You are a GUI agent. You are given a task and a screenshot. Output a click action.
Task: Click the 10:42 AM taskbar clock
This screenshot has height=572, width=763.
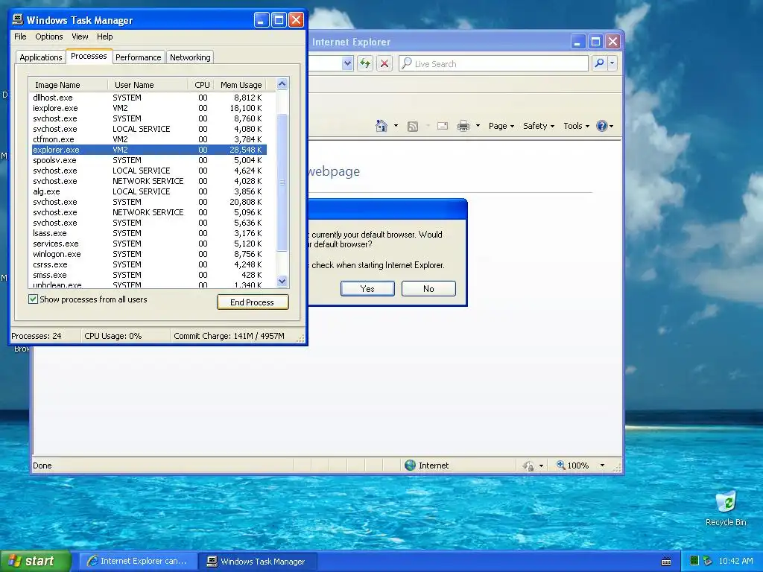click(735, 561)
